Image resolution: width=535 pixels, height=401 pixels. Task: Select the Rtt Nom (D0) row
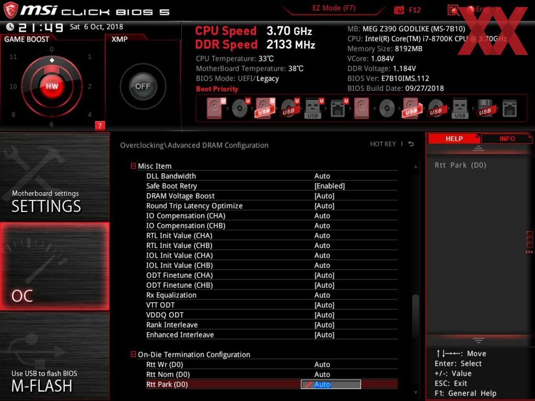[271, 374]
